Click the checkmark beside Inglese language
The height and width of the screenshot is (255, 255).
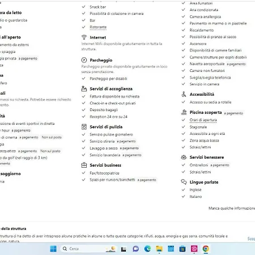183,189
